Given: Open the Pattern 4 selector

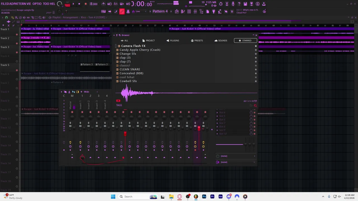Looking at the screenshot, I should point(160,11).
